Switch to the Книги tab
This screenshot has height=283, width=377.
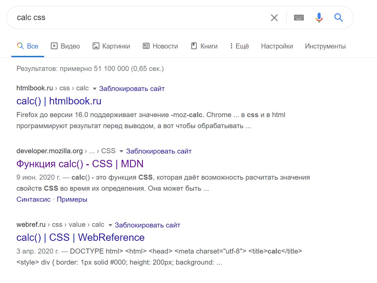204,46
